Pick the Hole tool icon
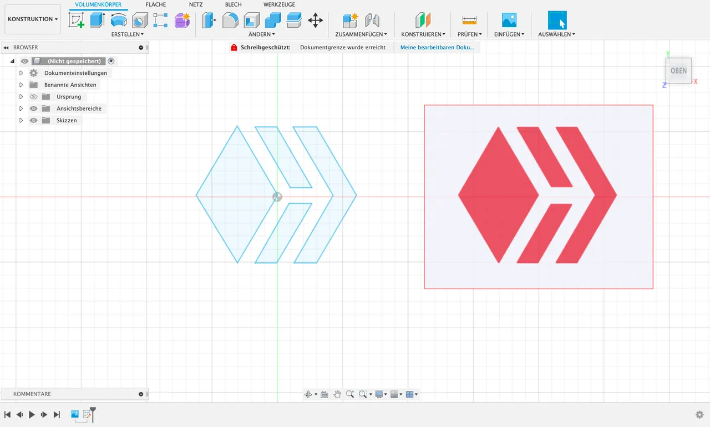 (x=140, y=20)
